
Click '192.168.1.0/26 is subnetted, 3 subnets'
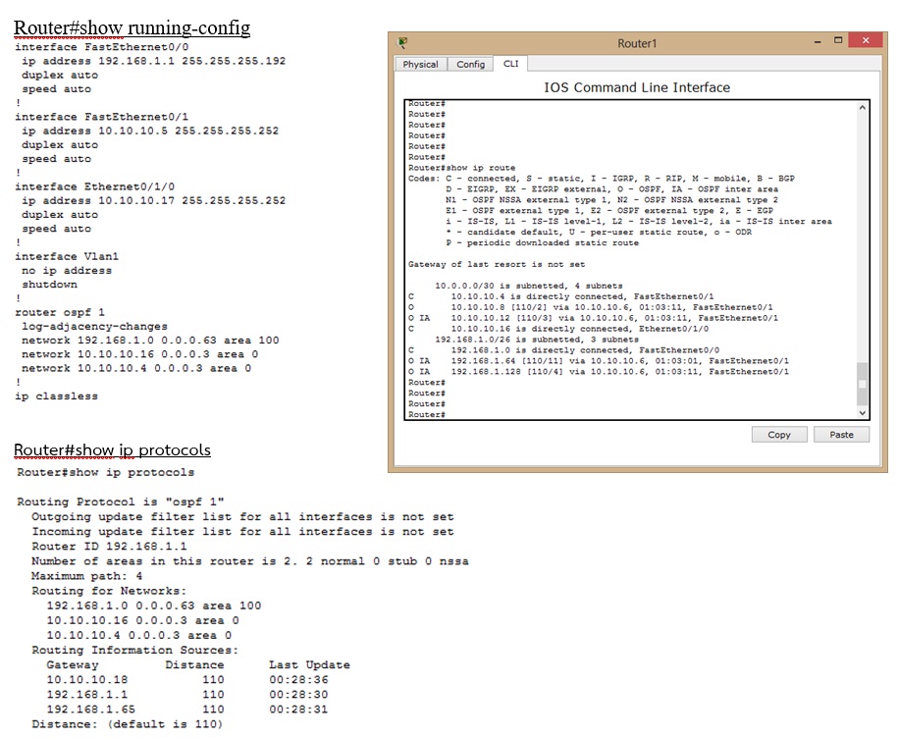(537, 340)
